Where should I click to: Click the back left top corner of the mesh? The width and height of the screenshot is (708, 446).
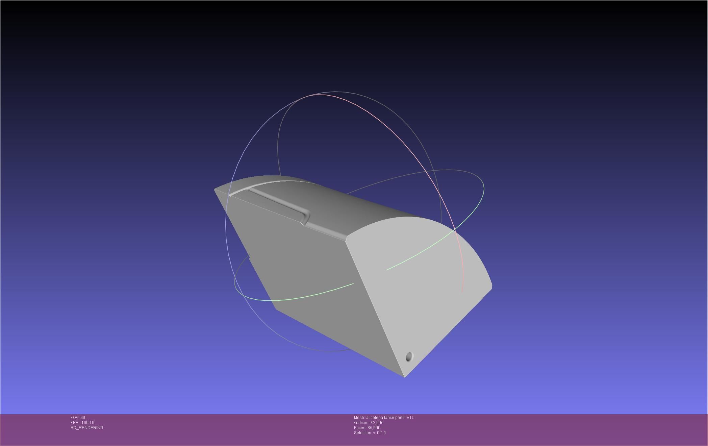coord(216,190)
